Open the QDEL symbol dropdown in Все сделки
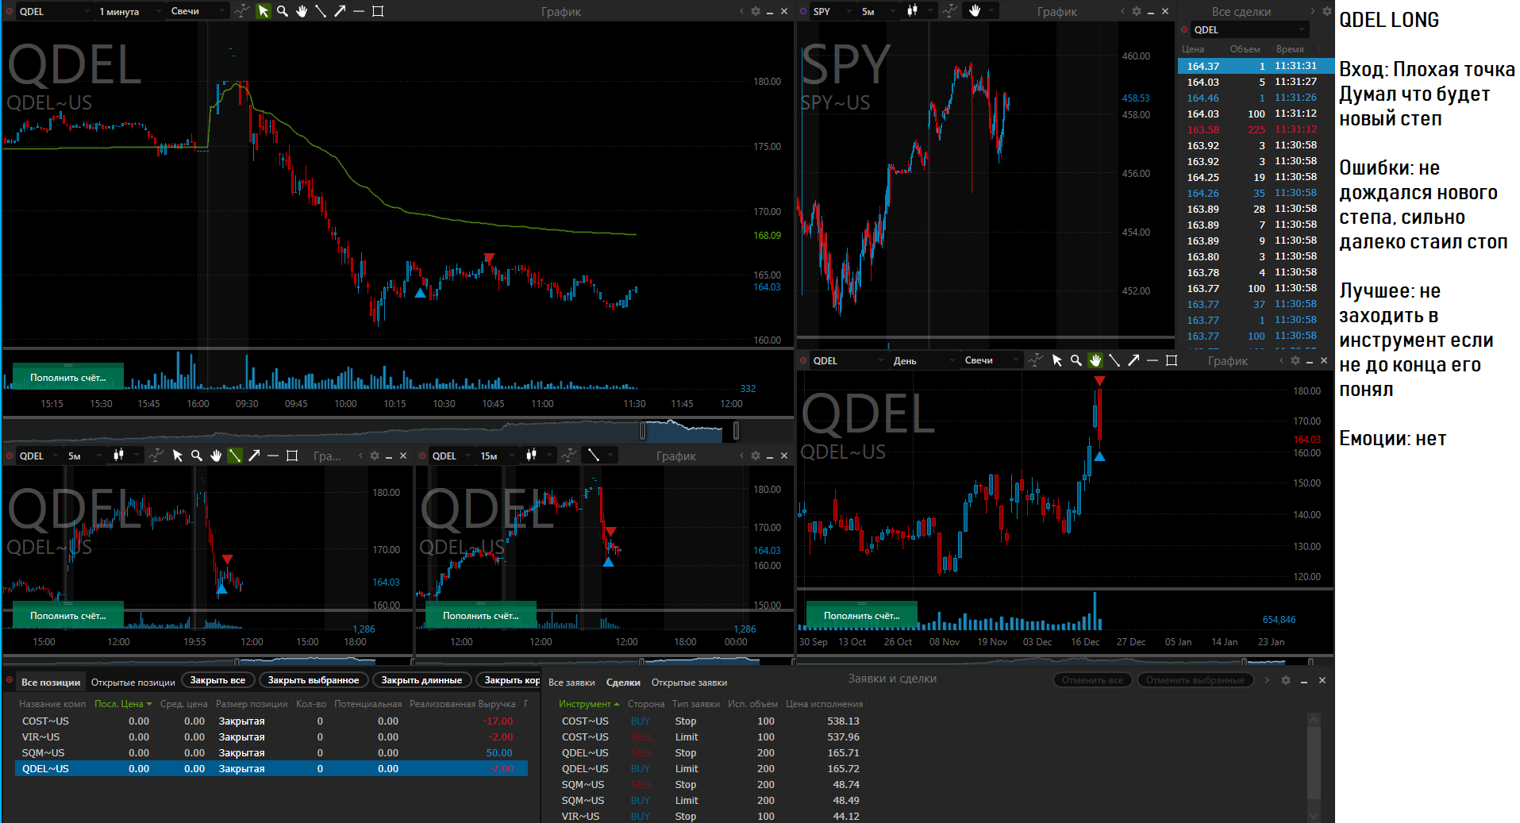 1249,30
